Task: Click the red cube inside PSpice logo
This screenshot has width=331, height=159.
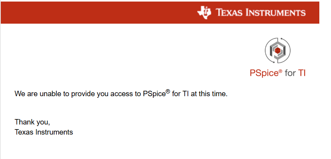Action: (x=278, y=50)
